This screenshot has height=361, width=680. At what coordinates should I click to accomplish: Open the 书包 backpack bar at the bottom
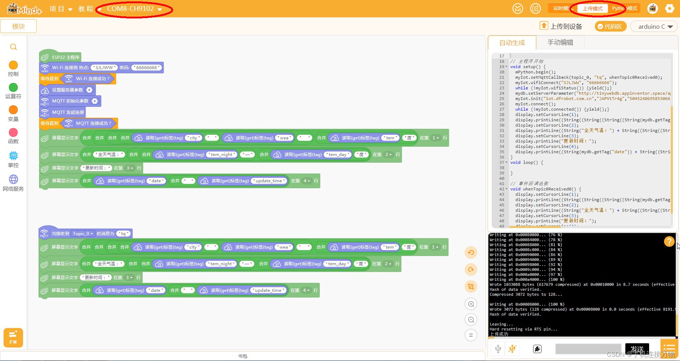tap(243, 356)
